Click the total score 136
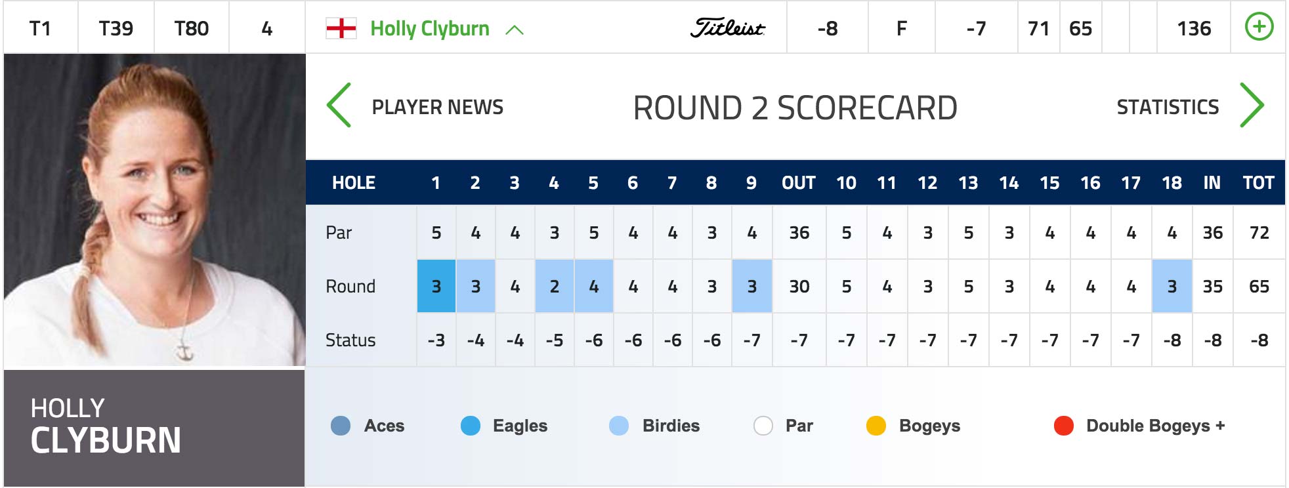The width and height of the screenshot is (1289, 488). click(1194, 28)
